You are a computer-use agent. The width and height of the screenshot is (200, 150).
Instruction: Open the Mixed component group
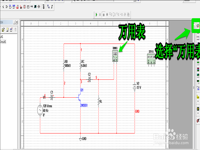(x=21, y=7)
